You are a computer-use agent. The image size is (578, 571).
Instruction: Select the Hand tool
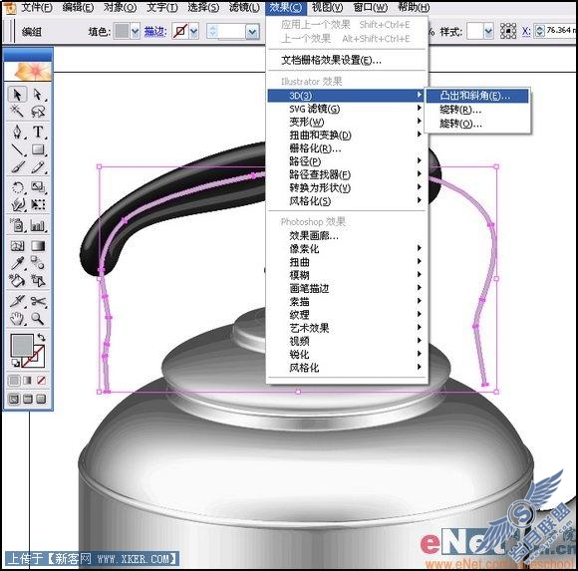(17, 318)
